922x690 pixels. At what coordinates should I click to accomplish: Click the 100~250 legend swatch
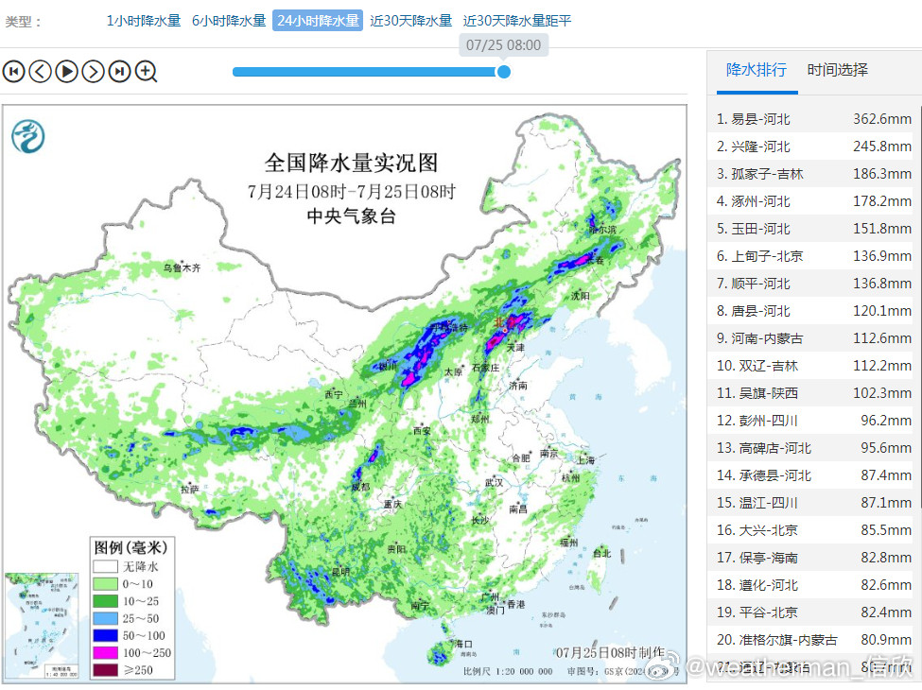pyautogui.click(x=105, y=653)
